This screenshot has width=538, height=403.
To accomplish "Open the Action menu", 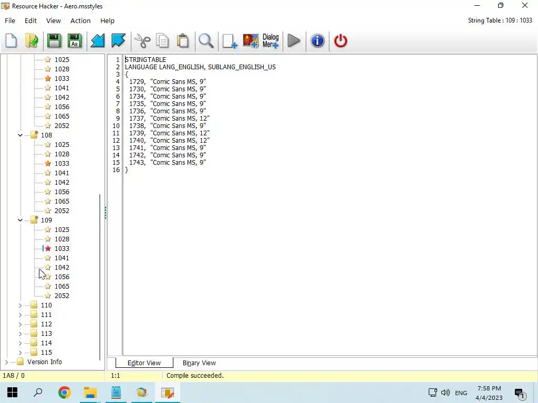I will coord(80,20).
